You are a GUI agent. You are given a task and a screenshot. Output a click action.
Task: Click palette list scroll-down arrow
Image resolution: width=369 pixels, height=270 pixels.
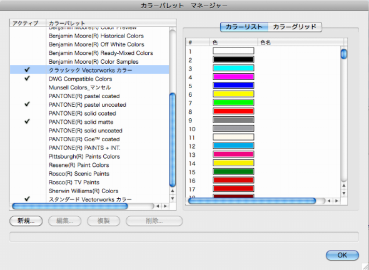(173, 198)
